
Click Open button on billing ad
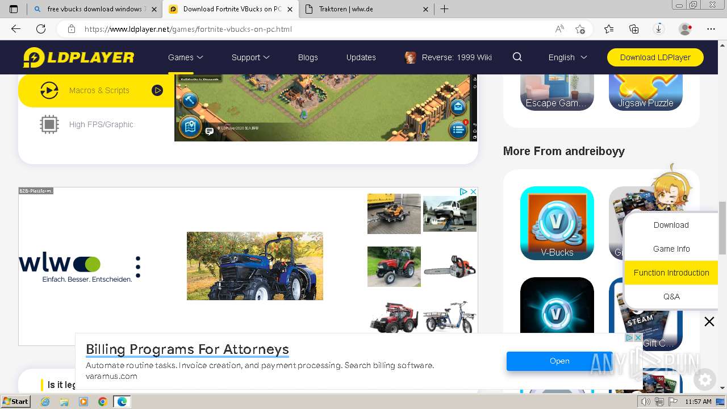[x=559, y=361]
